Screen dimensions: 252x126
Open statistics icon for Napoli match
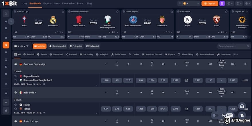click(38, 113)
